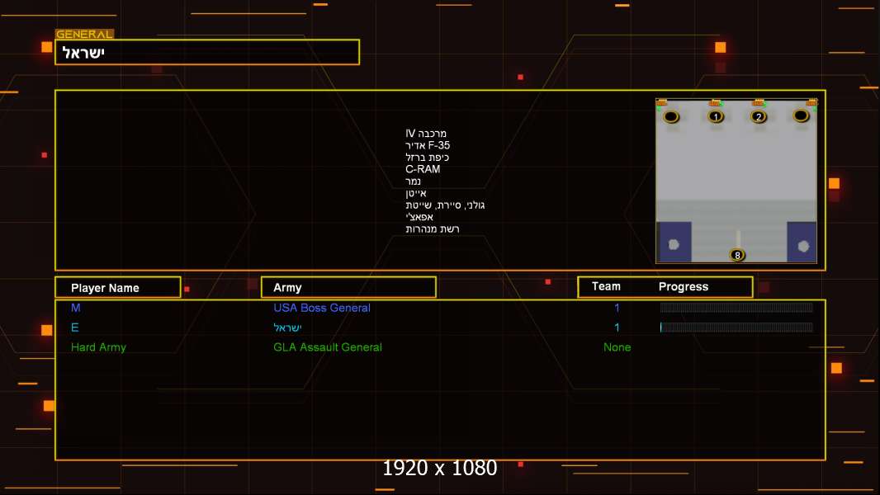
Task: Click the אפאצ'י unit line
Action: point(419,217)
